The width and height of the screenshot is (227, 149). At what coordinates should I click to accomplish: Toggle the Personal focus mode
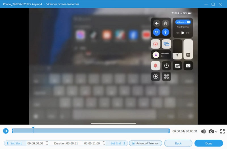(x=161, y=55)
